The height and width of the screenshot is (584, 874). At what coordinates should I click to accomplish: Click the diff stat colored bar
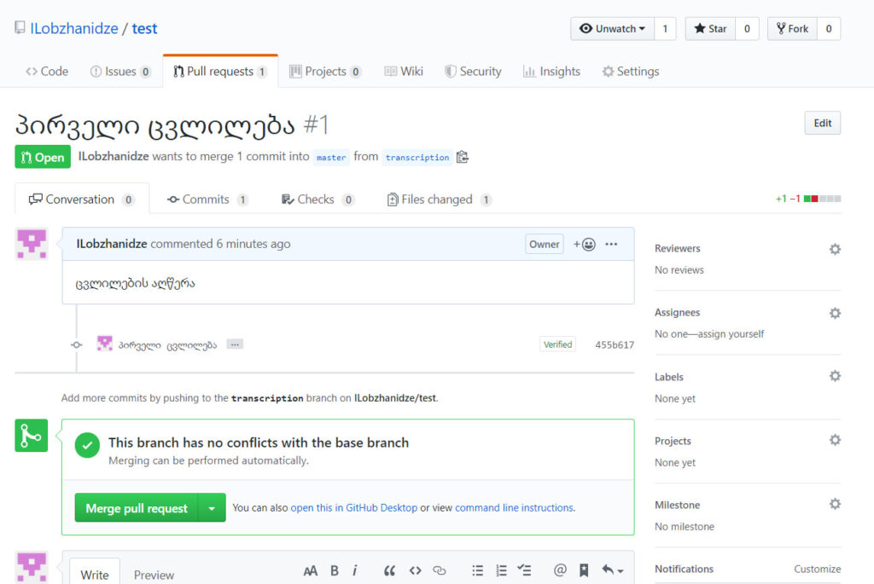click(822, 199)
